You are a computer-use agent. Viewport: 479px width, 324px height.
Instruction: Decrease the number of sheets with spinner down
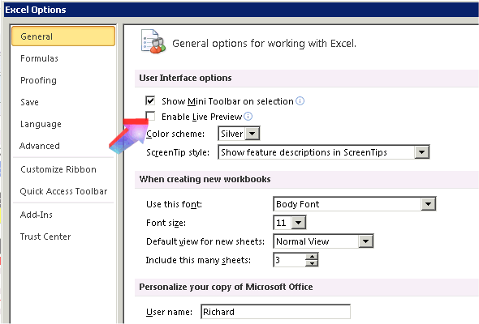click(312, 263)
